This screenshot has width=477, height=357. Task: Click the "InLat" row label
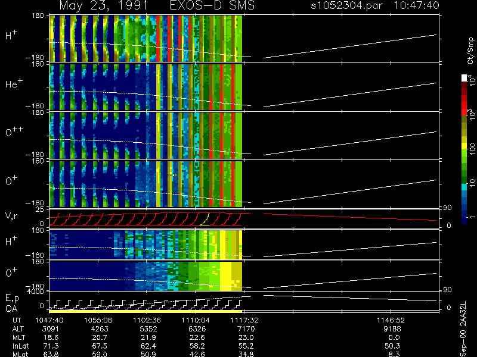click(20, 346)
